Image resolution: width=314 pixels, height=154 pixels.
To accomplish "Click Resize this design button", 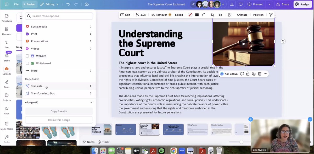I will coord(59,120).
